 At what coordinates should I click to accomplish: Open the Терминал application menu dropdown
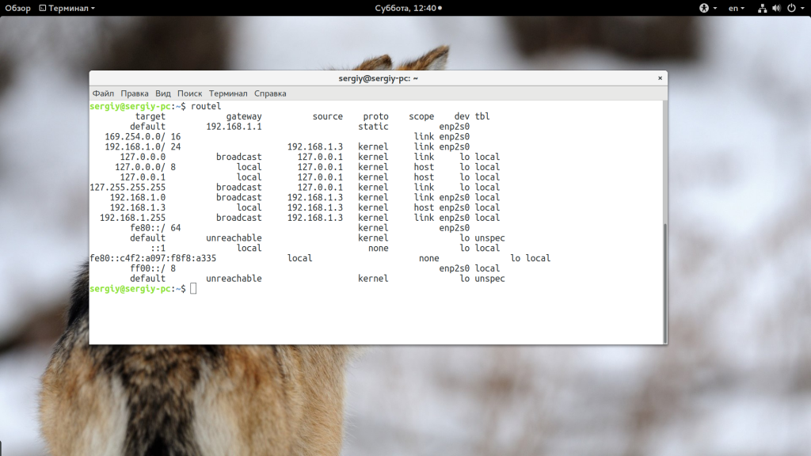coord(70,8)
